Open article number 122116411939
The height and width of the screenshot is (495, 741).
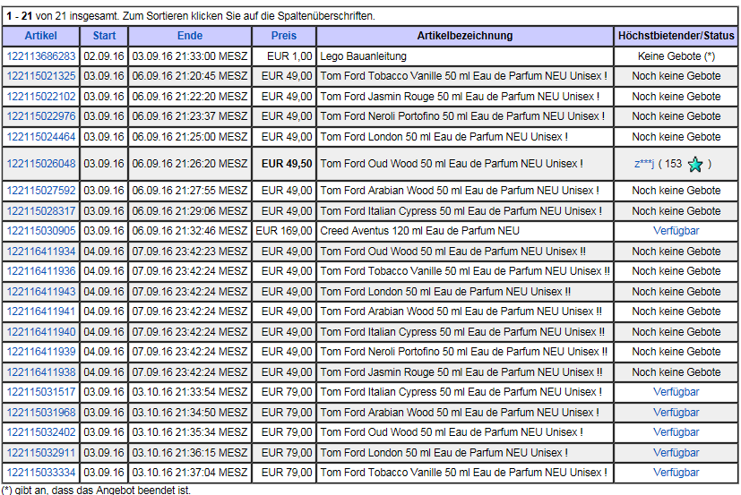pyautogui.click(x=40, y=352)
